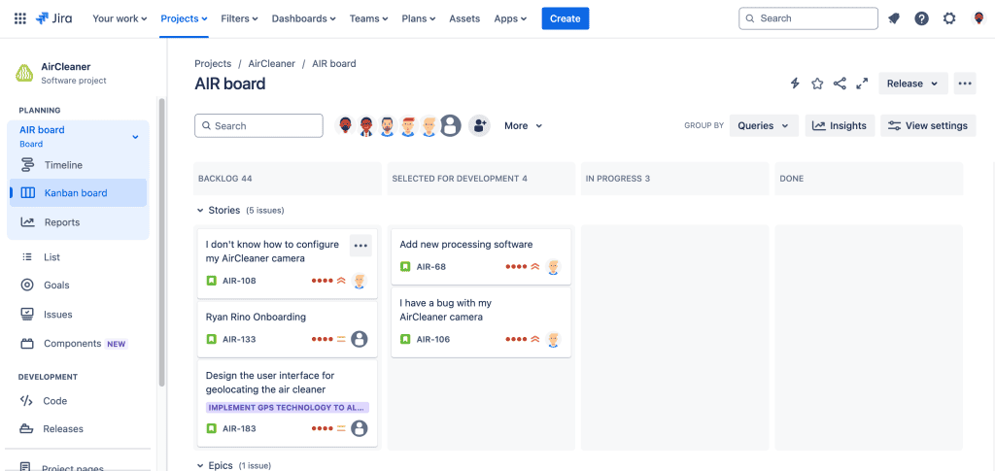Image resolution: width=995 pixels, height=471 pixels.
Task: Open the Dashboards menu
Action: [x=303, y=18]
